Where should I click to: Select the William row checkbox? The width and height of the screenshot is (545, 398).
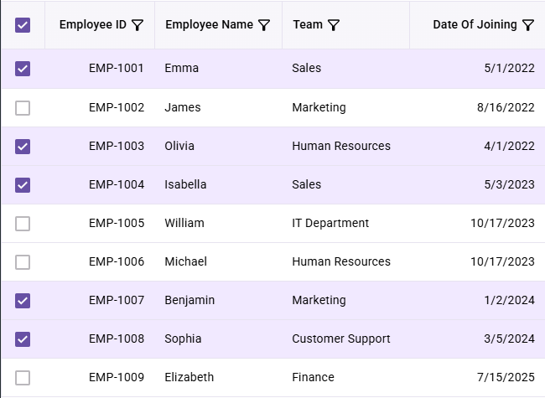coord(23,224)
